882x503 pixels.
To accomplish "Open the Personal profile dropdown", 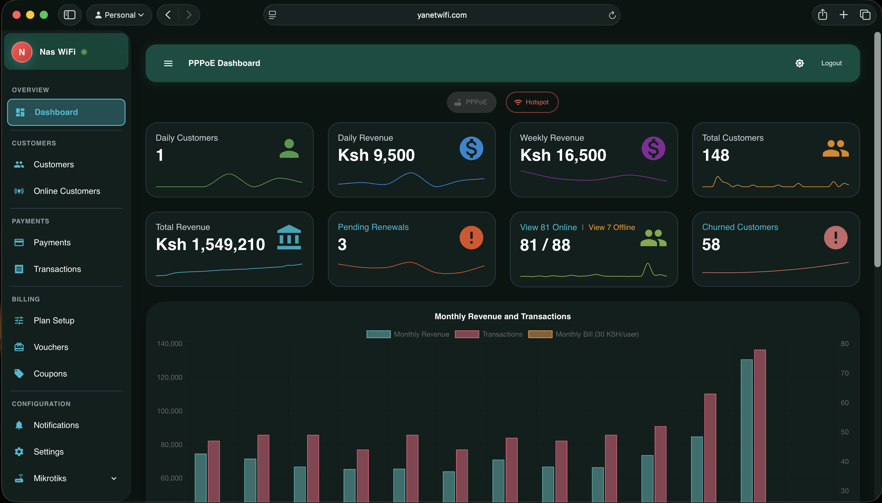I will coord(119,14).
